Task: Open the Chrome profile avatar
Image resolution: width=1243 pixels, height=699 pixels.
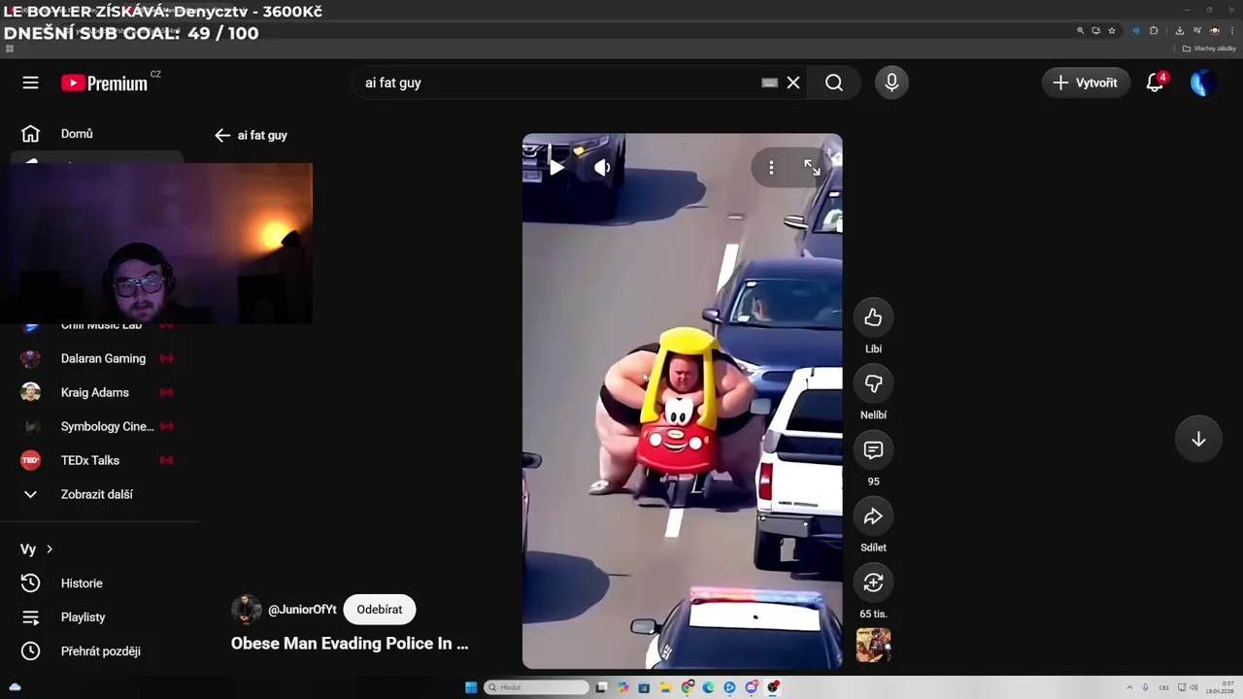Action: (x=1215, y=30)
